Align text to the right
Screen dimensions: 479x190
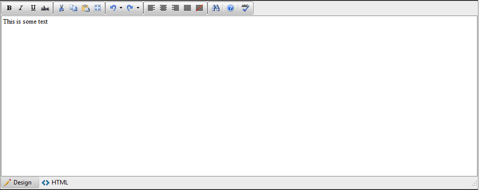(x=175, y=8)
